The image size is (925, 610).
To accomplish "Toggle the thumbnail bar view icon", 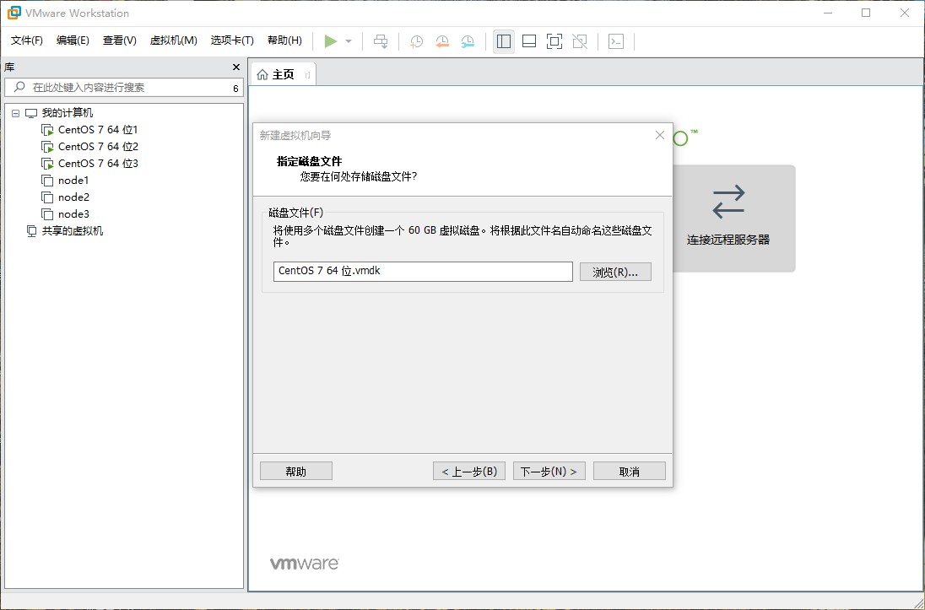I will click(x=529, y=41).
